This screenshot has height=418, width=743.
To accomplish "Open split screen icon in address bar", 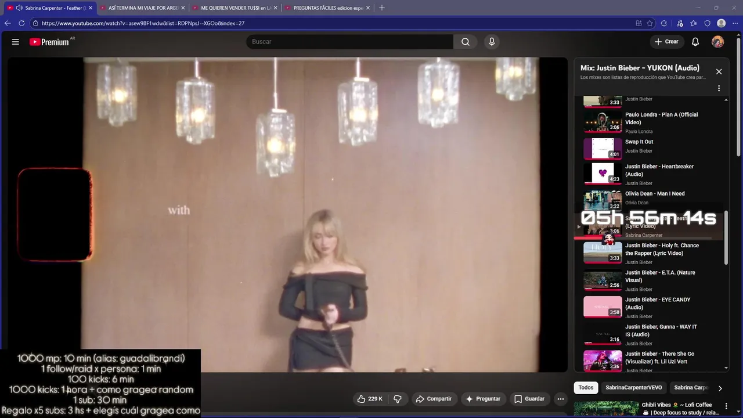I will click(639, 23).
